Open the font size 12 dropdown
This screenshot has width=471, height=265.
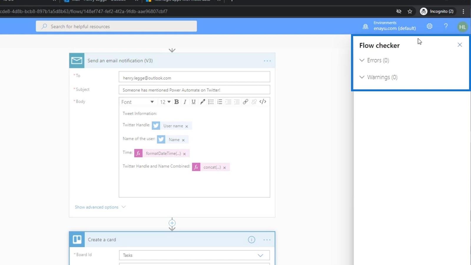165,102
